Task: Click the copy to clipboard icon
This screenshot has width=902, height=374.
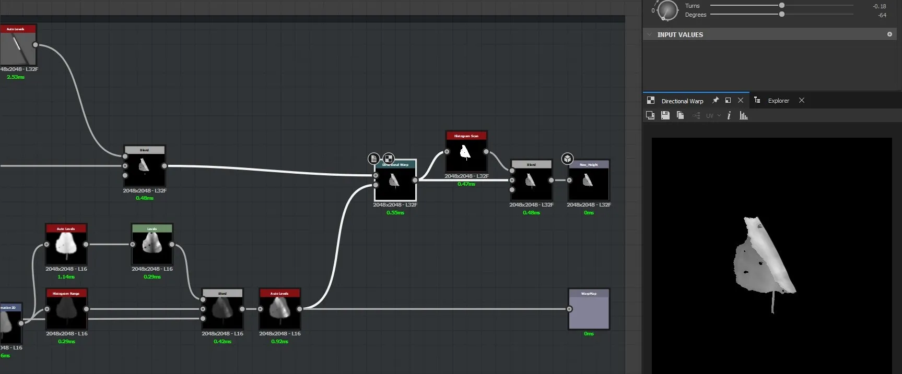Action: pos(680,116)
